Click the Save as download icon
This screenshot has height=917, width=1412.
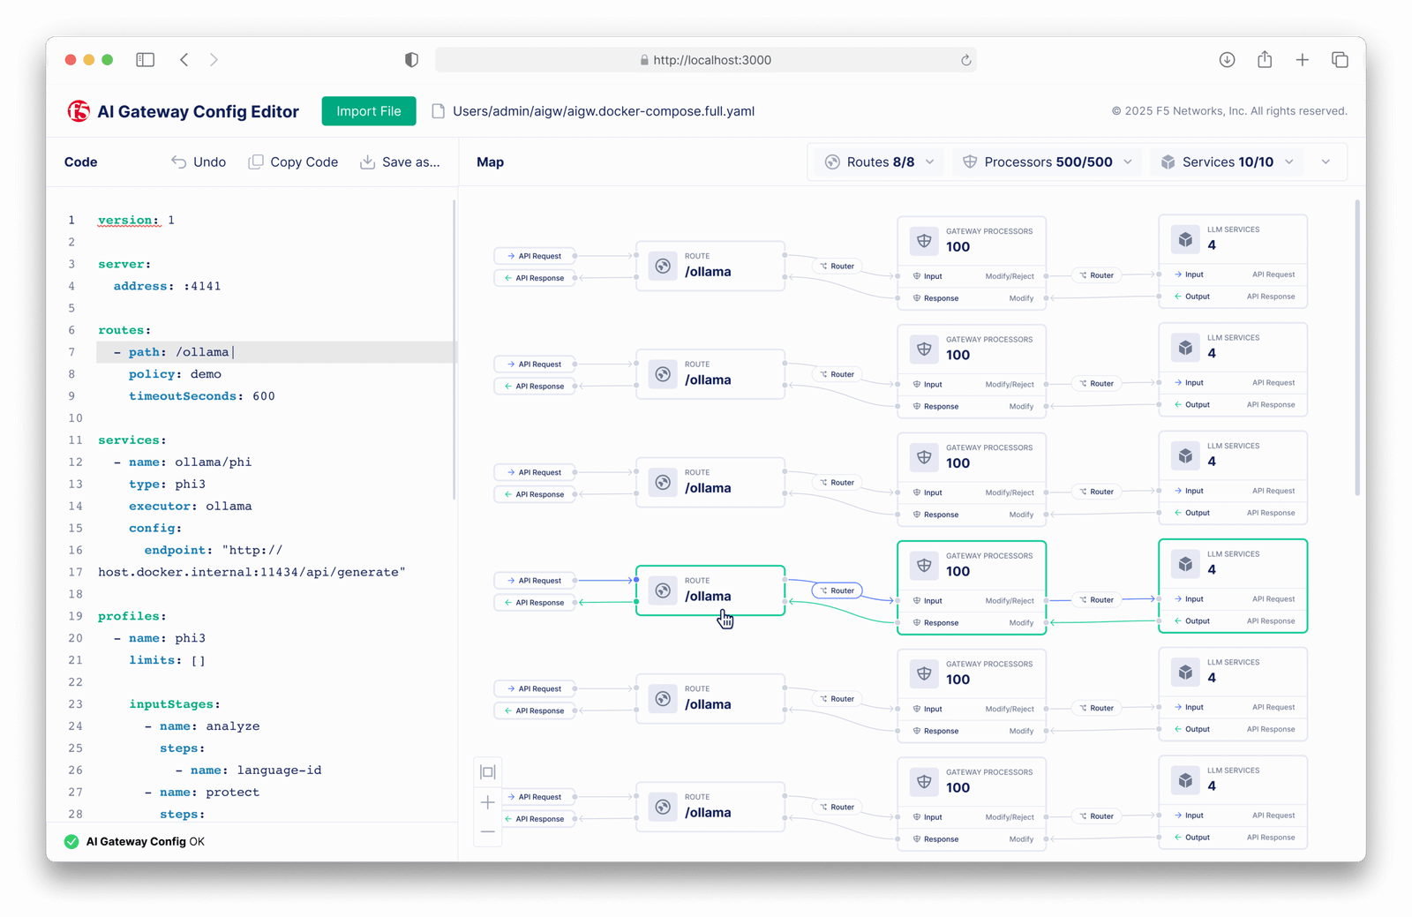(x=368, y=162)
